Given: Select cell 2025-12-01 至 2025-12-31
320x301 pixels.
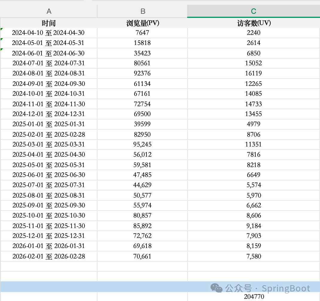Looking at the screenshot, I should [x=49, y=236].
